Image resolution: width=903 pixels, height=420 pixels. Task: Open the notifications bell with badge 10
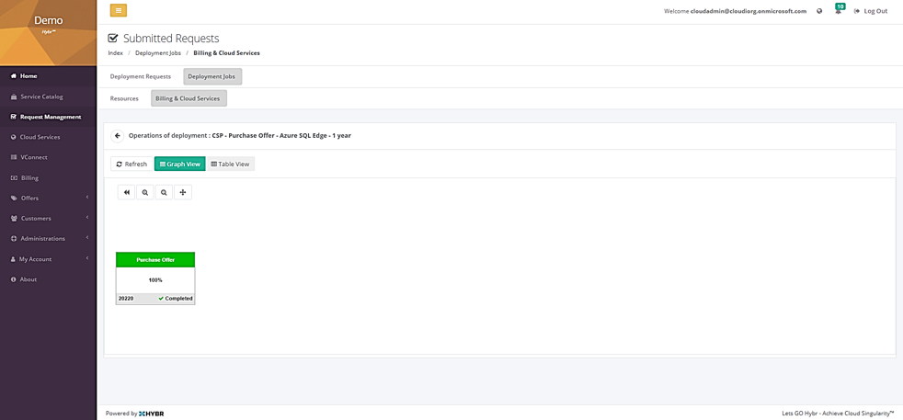pos(838,10)
